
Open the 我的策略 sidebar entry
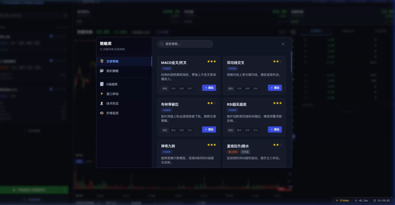click(x=124, y=71)
